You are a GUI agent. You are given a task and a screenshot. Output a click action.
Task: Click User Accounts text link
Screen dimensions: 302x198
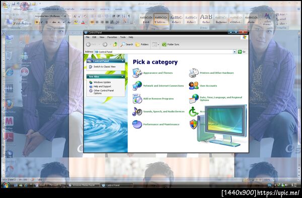point(208,86)
